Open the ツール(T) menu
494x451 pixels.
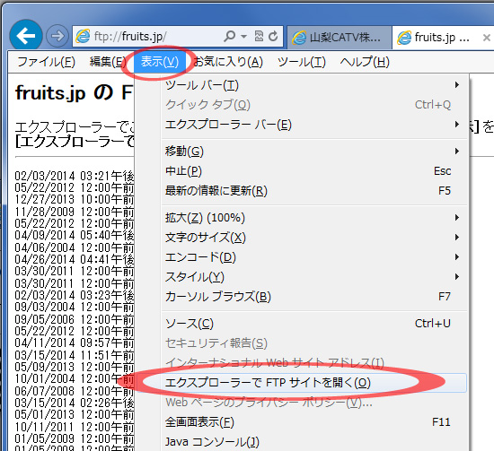tap(301, 62)
